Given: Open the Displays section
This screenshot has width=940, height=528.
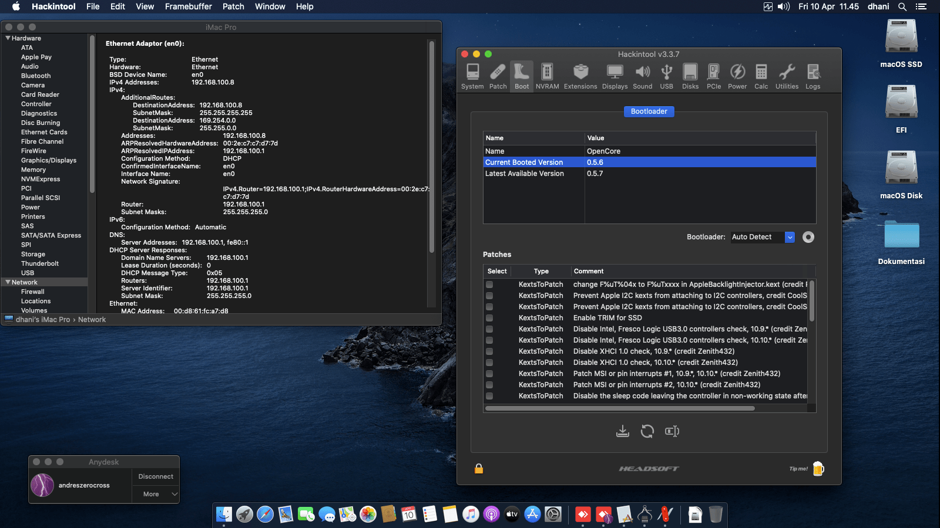Looking at the screenshot, I should [x=615, y=76].
